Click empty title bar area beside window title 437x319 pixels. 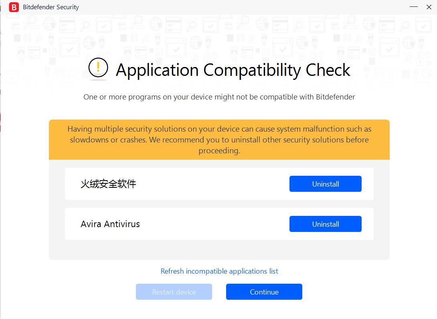(241, 7)
